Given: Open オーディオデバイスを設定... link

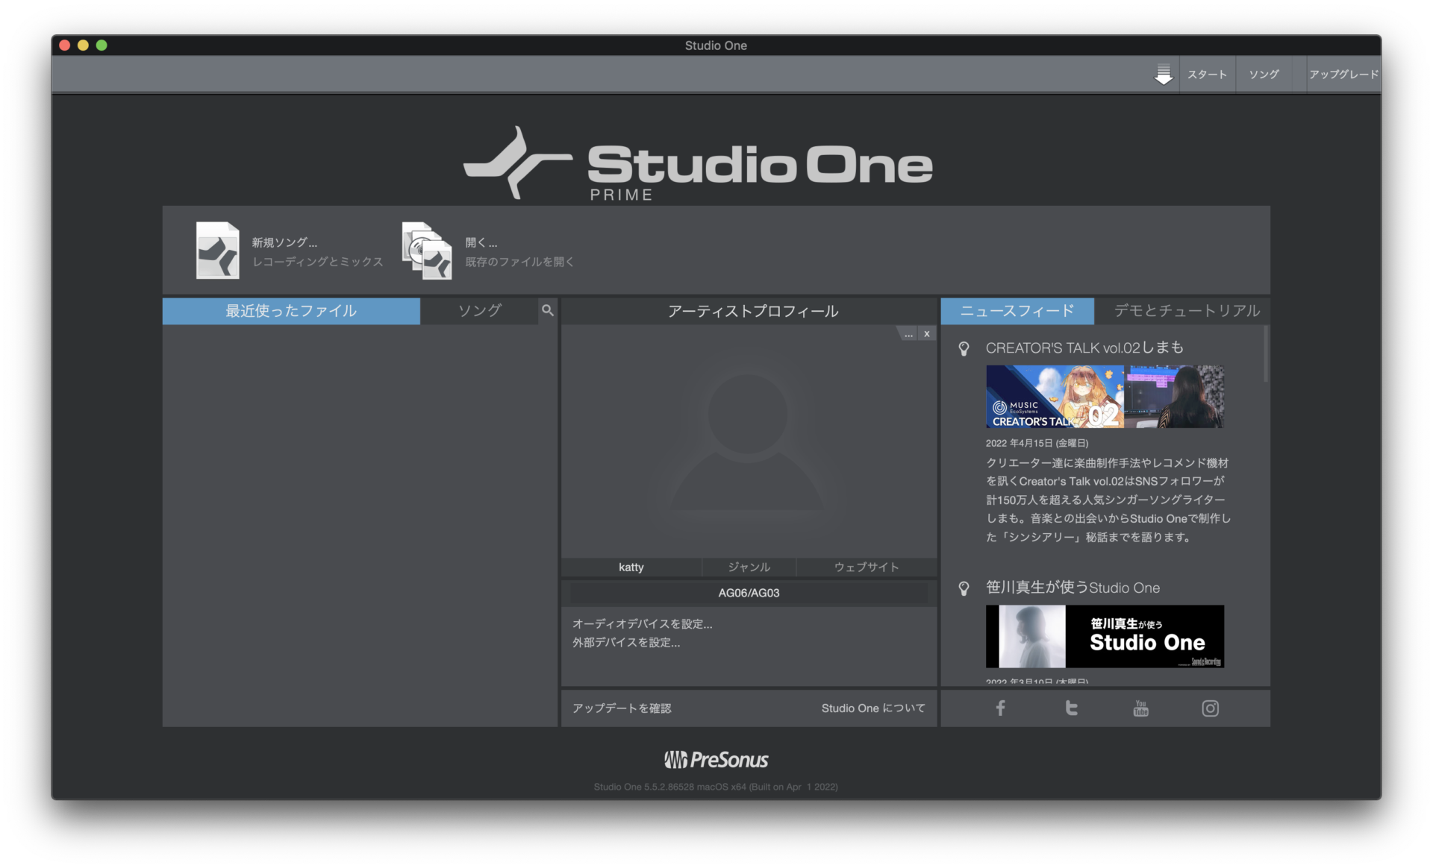Looking at the screenshot, I should (x=642, y=624).
